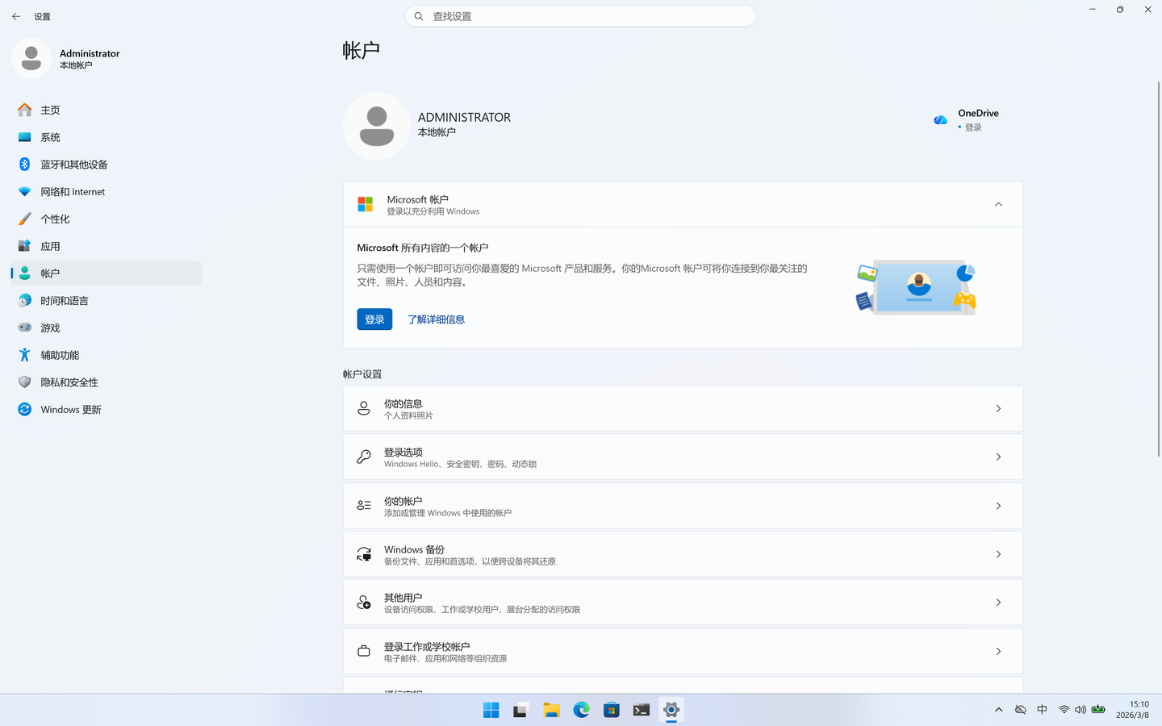Open Windows 备份 row chevron

click(x=998, y=554)
